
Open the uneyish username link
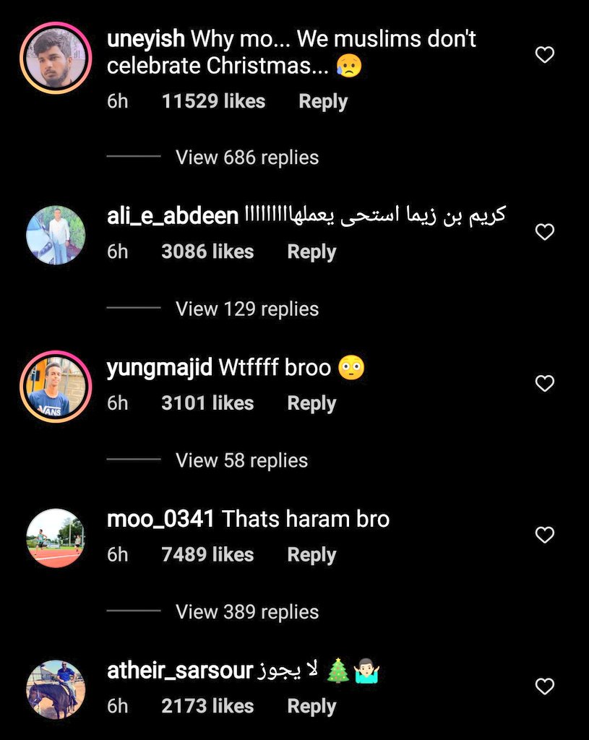[x=146, y=39]
